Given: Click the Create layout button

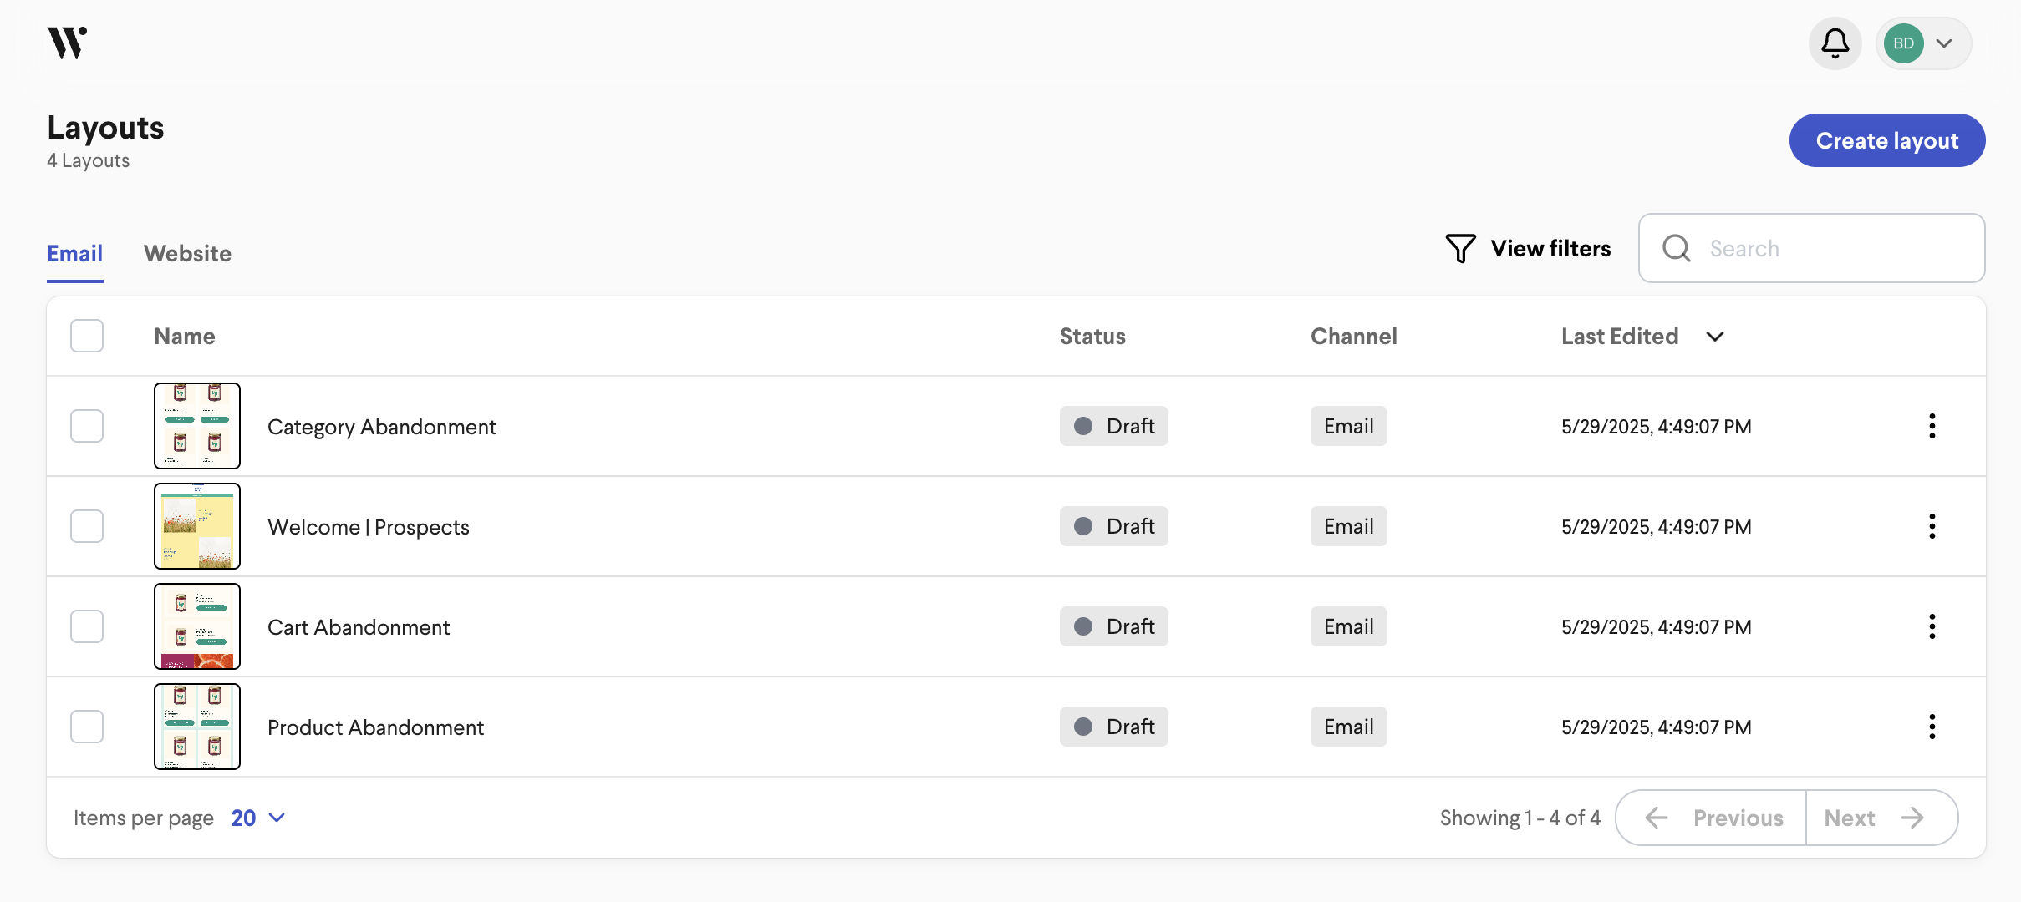Looking at the screenshot, I should point(1887,140).
